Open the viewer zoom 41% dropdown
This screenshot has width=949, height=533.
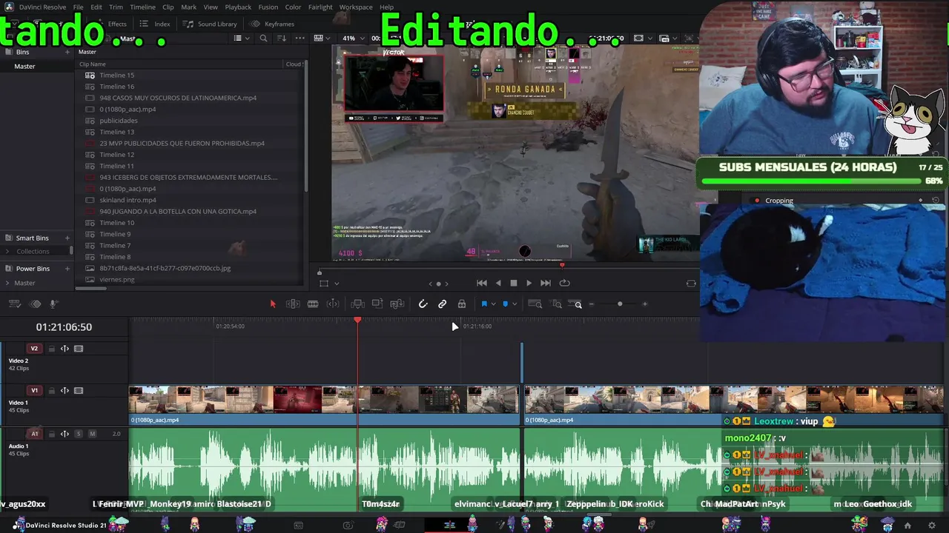pyautogui.click(x=354, y=38)
